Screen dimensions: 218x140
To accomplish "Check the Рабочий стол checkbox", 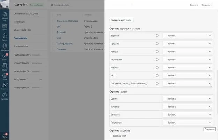I will pyautogui.click(x=111, y=135).
